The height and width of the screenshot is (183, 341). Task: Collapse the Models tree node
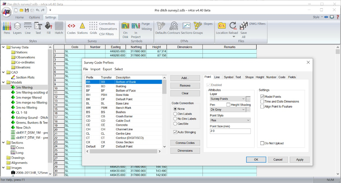pyautogui.click(x=3, y=82)
